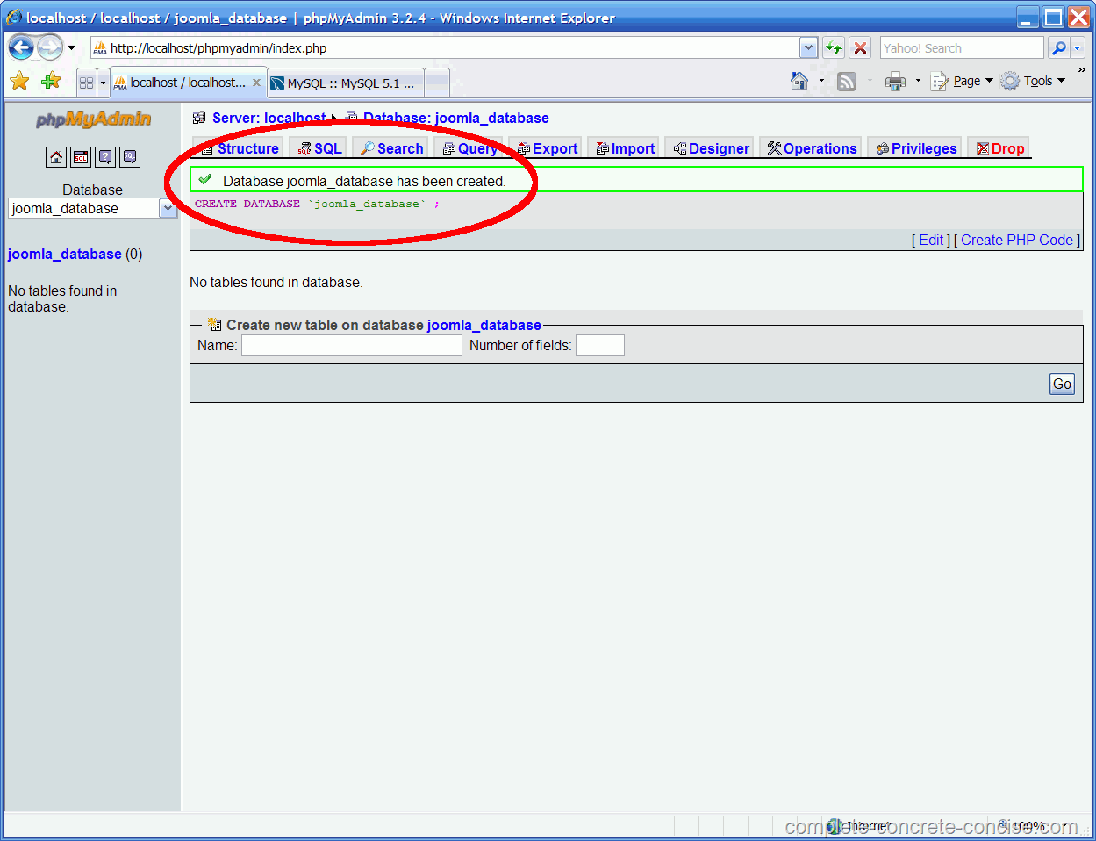Image resolution: width=1096 pixels, height=841 pixels.
Task: Expand toolbar overflow chevron
Action: pyautogui.click(x=1082, y=70)
